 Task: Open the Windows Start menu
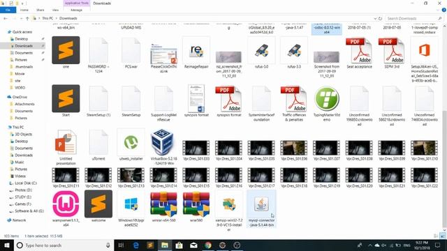tap(7, 245)
